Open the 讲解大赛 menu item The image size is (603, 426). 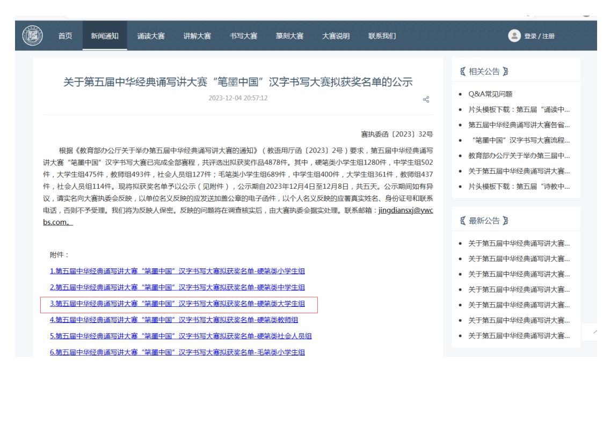(x=197, y=36)
